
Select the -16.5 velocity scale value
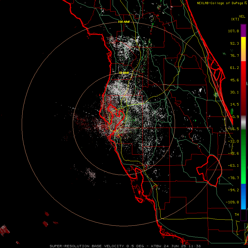click(233, 129)
